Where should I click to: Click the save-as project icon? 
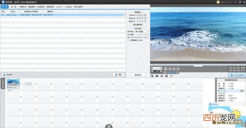(x=166, y=76)
